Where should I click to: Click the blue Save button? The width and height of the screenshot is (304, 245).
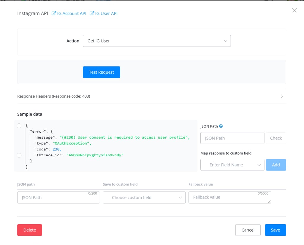tap(275, 230)
